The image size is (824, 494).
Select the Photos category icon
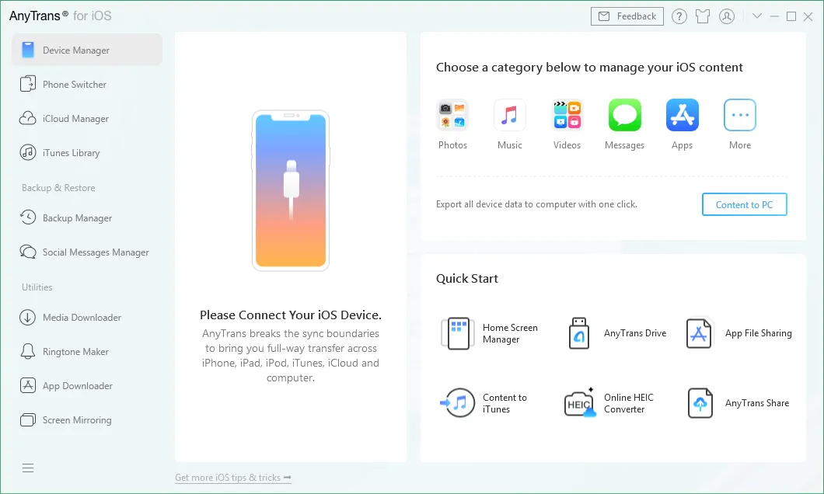452,115
